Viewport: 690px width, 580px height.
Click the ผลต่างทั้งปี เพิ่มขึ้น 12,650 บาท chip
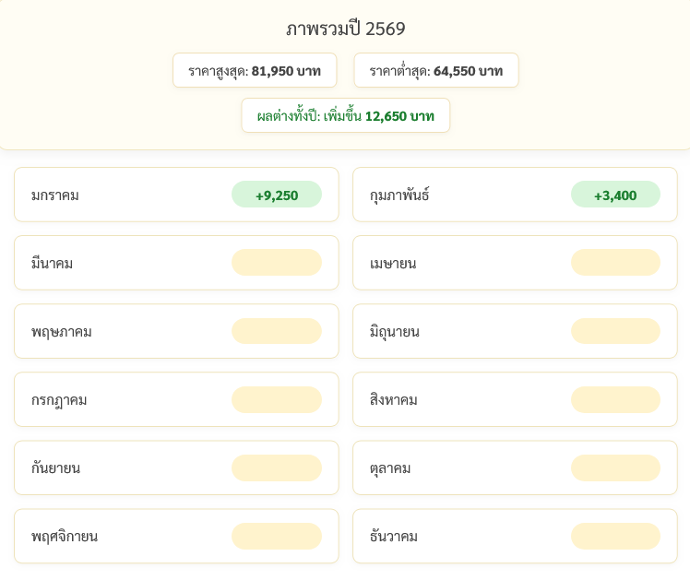[345, 115]
